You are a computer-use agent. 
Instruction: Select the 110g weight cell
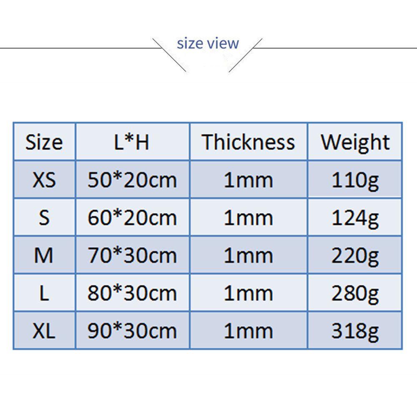click(x=355, y=180)
